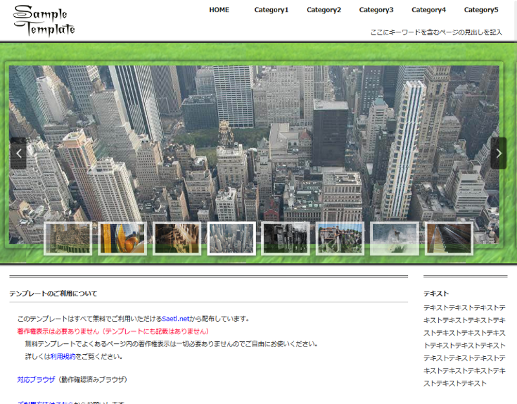Image resolution: width=517 pixels, height=404 pixels.
Task: Switch to the fifth thumbnail image
Action: click(286, 239)
